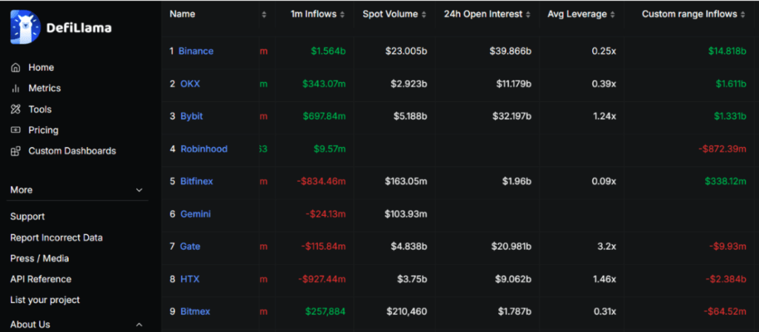Sort by 1m Inflows column arrows

click(x=342, y=14)
